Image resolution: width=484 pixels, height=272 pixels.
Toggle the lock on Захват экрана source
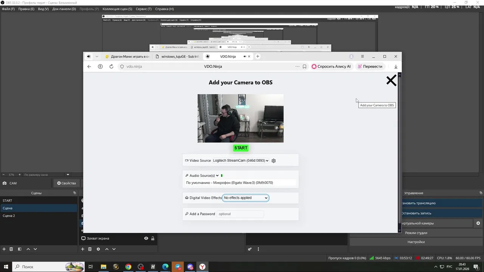point(153,238)
